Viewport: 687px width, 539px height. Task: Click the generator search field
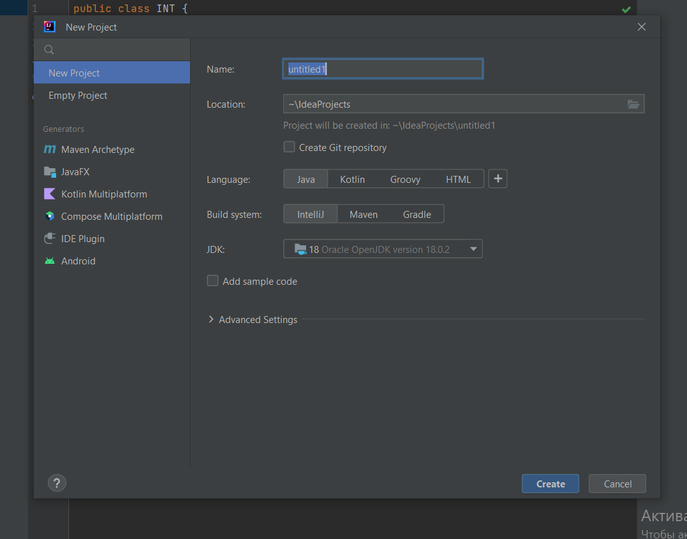[x=112, y=50]
